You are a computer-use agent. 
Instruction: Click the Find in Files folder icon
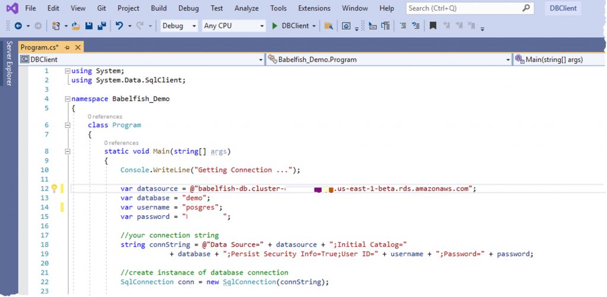[x=328, y=26]
